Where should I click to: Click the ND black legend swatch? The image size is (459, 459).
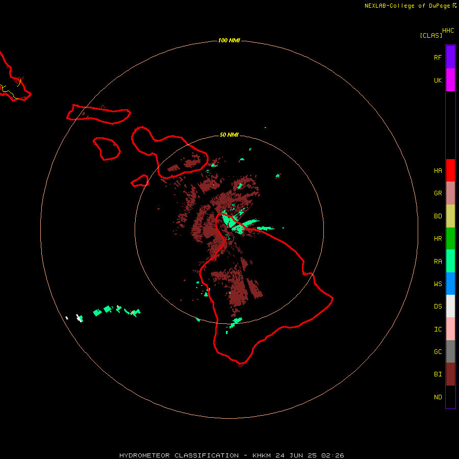(450, 397)
